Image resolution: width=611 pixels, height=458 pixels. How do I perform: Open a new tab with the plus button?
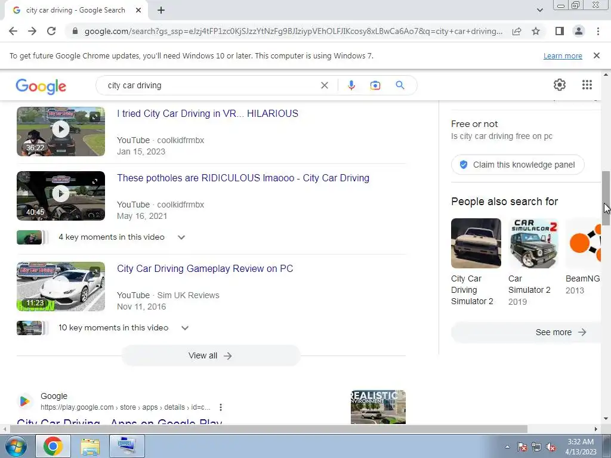pyautogui.click(x=161, y=11)
